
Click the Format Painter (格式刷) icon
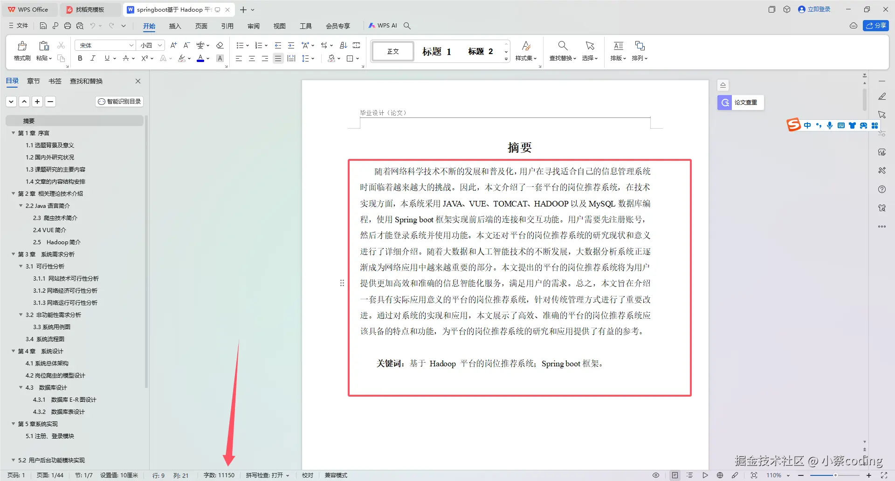[22, 46]
